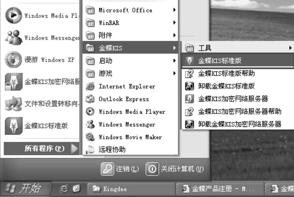Select 卸载金蝶KIS加密网络服务器 uninstall entry
Image resolution: width=294 pixels, height=197 pixels.
[238, 124]
